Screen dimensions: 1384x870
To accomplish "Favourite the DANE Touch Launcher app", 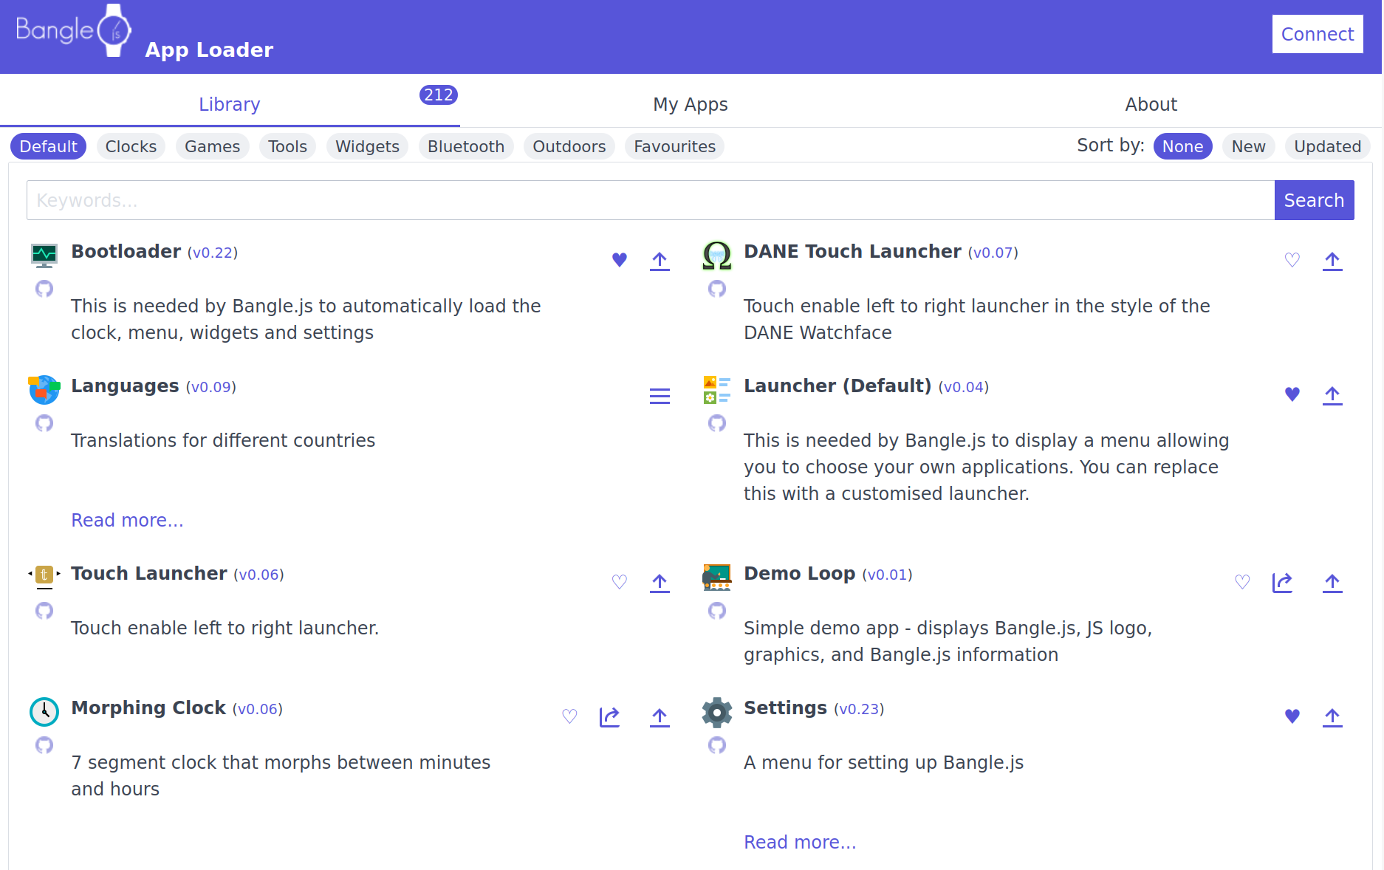I will pos(1292,260).
